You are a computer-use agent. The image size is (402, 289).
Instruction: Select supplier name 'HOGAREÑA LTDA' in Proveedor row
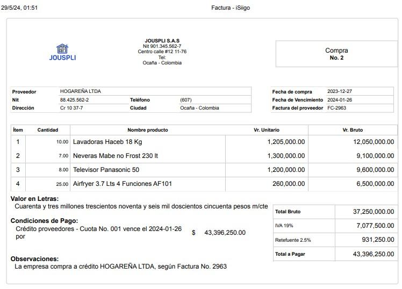pyautogui.click(x=81, y=91)
